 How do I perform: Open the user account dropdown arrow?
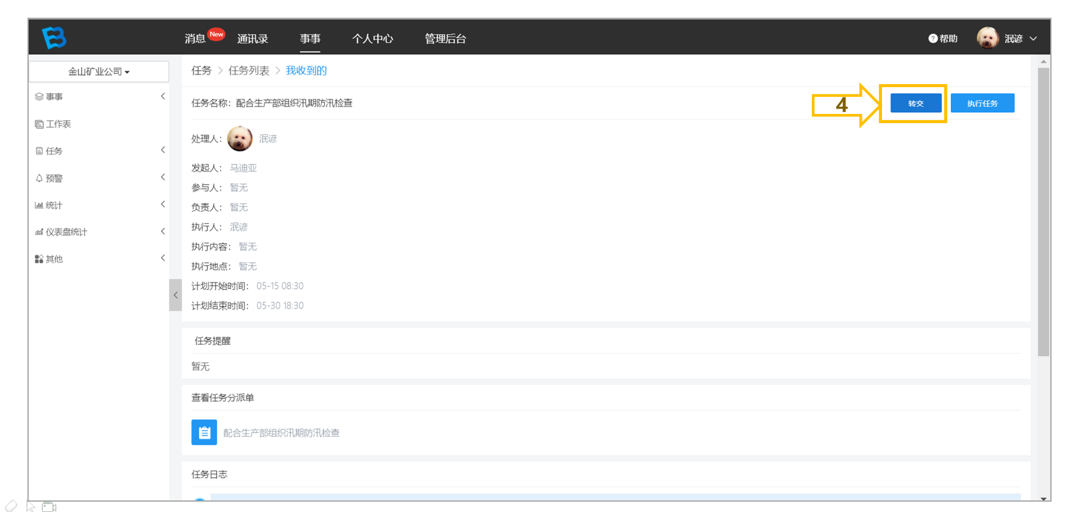click(1033, 38)
